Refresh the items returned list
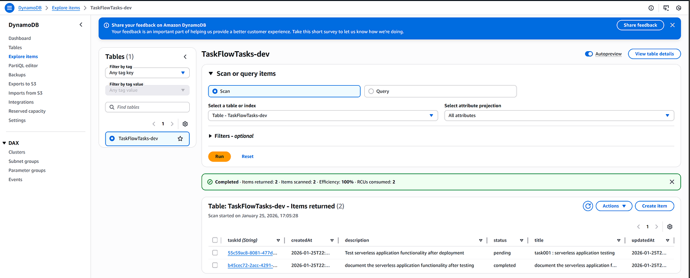Screen dimensions: 690x278 coord(587,206)
